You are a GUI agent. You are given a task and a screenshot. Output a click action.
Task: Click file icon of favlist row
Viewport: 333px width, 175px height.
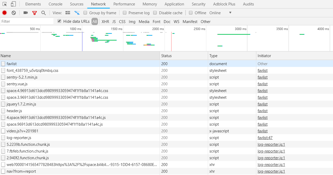coord(3,64)
